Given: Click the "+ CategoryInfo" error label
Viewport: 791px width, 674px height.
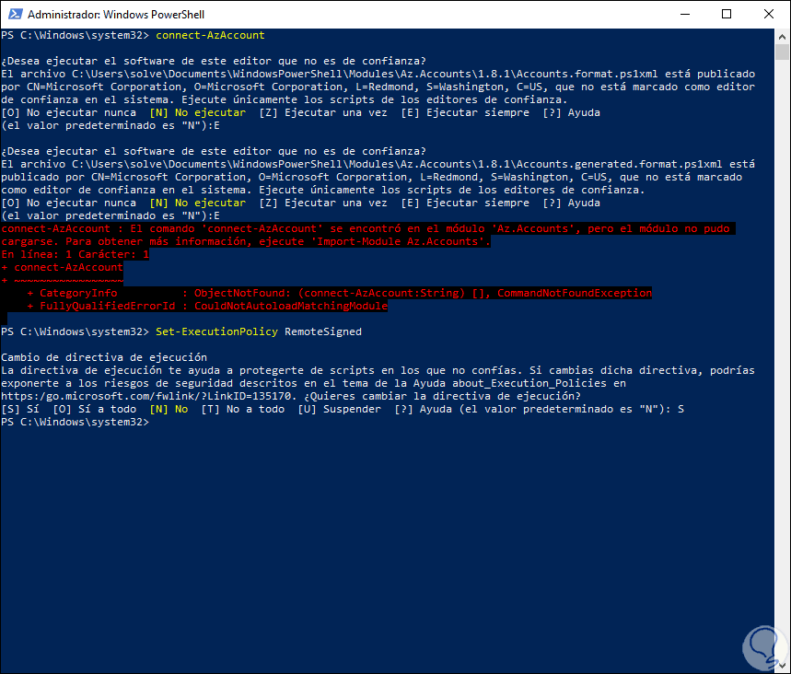Looking at the screenshot, I should point(72,293).
